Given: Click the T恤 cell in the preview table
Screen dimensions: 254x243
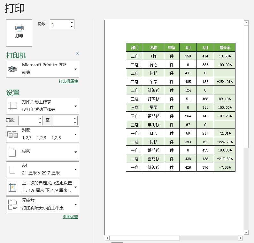Looking at the screenshot, I should (x=153, y=56).
